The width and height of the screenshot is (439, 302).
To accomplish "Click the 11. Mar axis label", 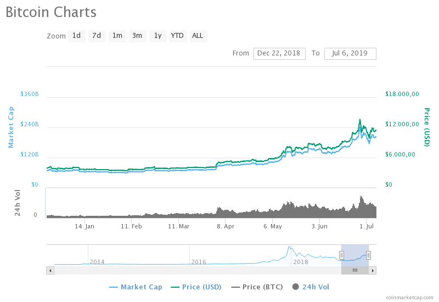I will coord(179,226).
